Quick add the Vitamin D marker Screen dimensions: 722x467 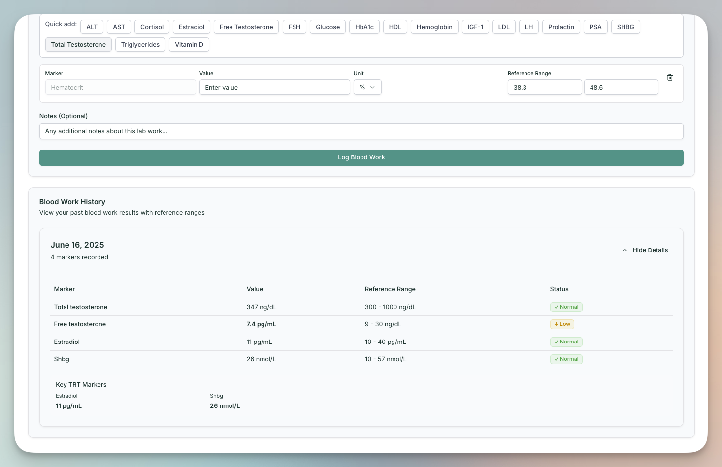tap(189, 44)
